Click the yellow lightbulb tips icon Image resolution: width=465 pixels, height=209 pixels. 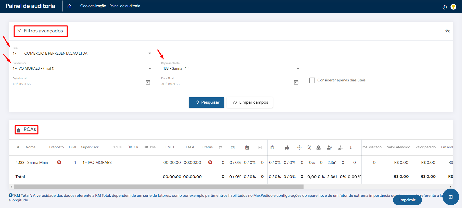[x=453, y=7]
